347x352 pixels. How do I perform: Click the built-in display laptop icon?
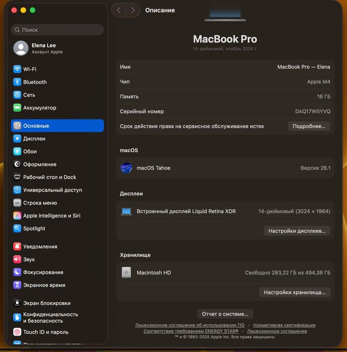click(x=126, y=212)
